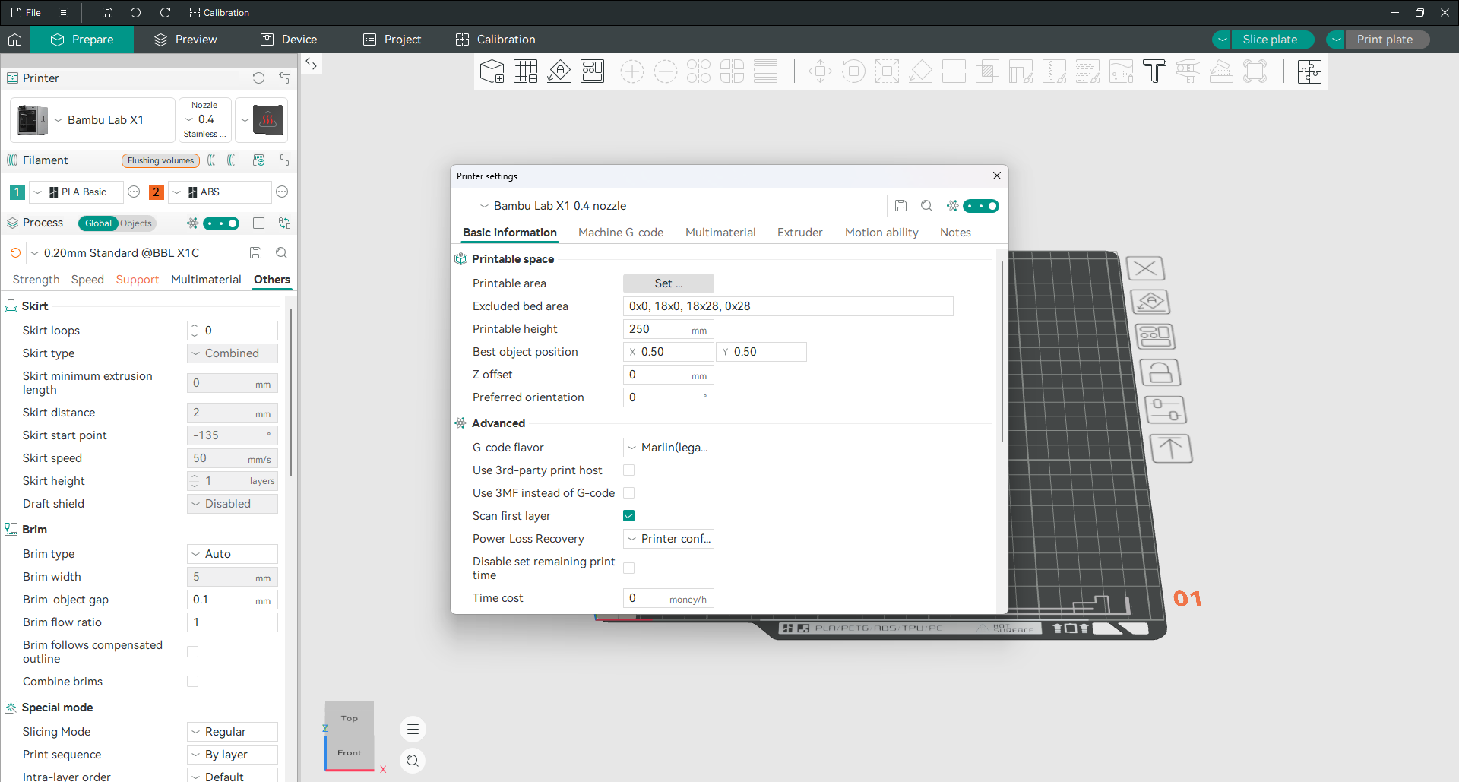
Task: Open the G-code flavor dropdown
Action: (669, 448)
